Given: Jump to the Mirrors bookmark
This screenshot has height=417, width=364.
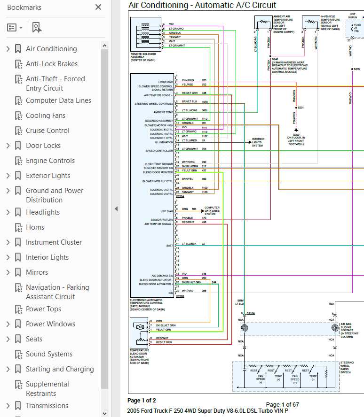Looking at the screenshot, I should click(37, 272).
